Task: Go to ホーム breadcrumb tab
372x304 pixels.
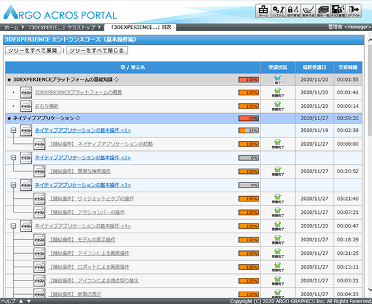Action: 11,27
